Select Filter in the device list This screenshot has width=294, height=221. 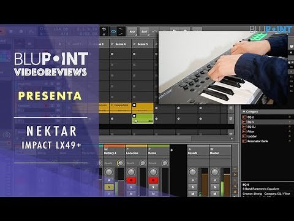coord(268,131)
